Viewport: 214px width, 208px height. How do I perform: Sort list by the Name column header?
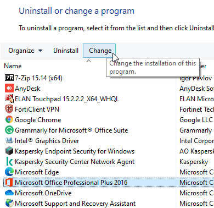point(13,66)
